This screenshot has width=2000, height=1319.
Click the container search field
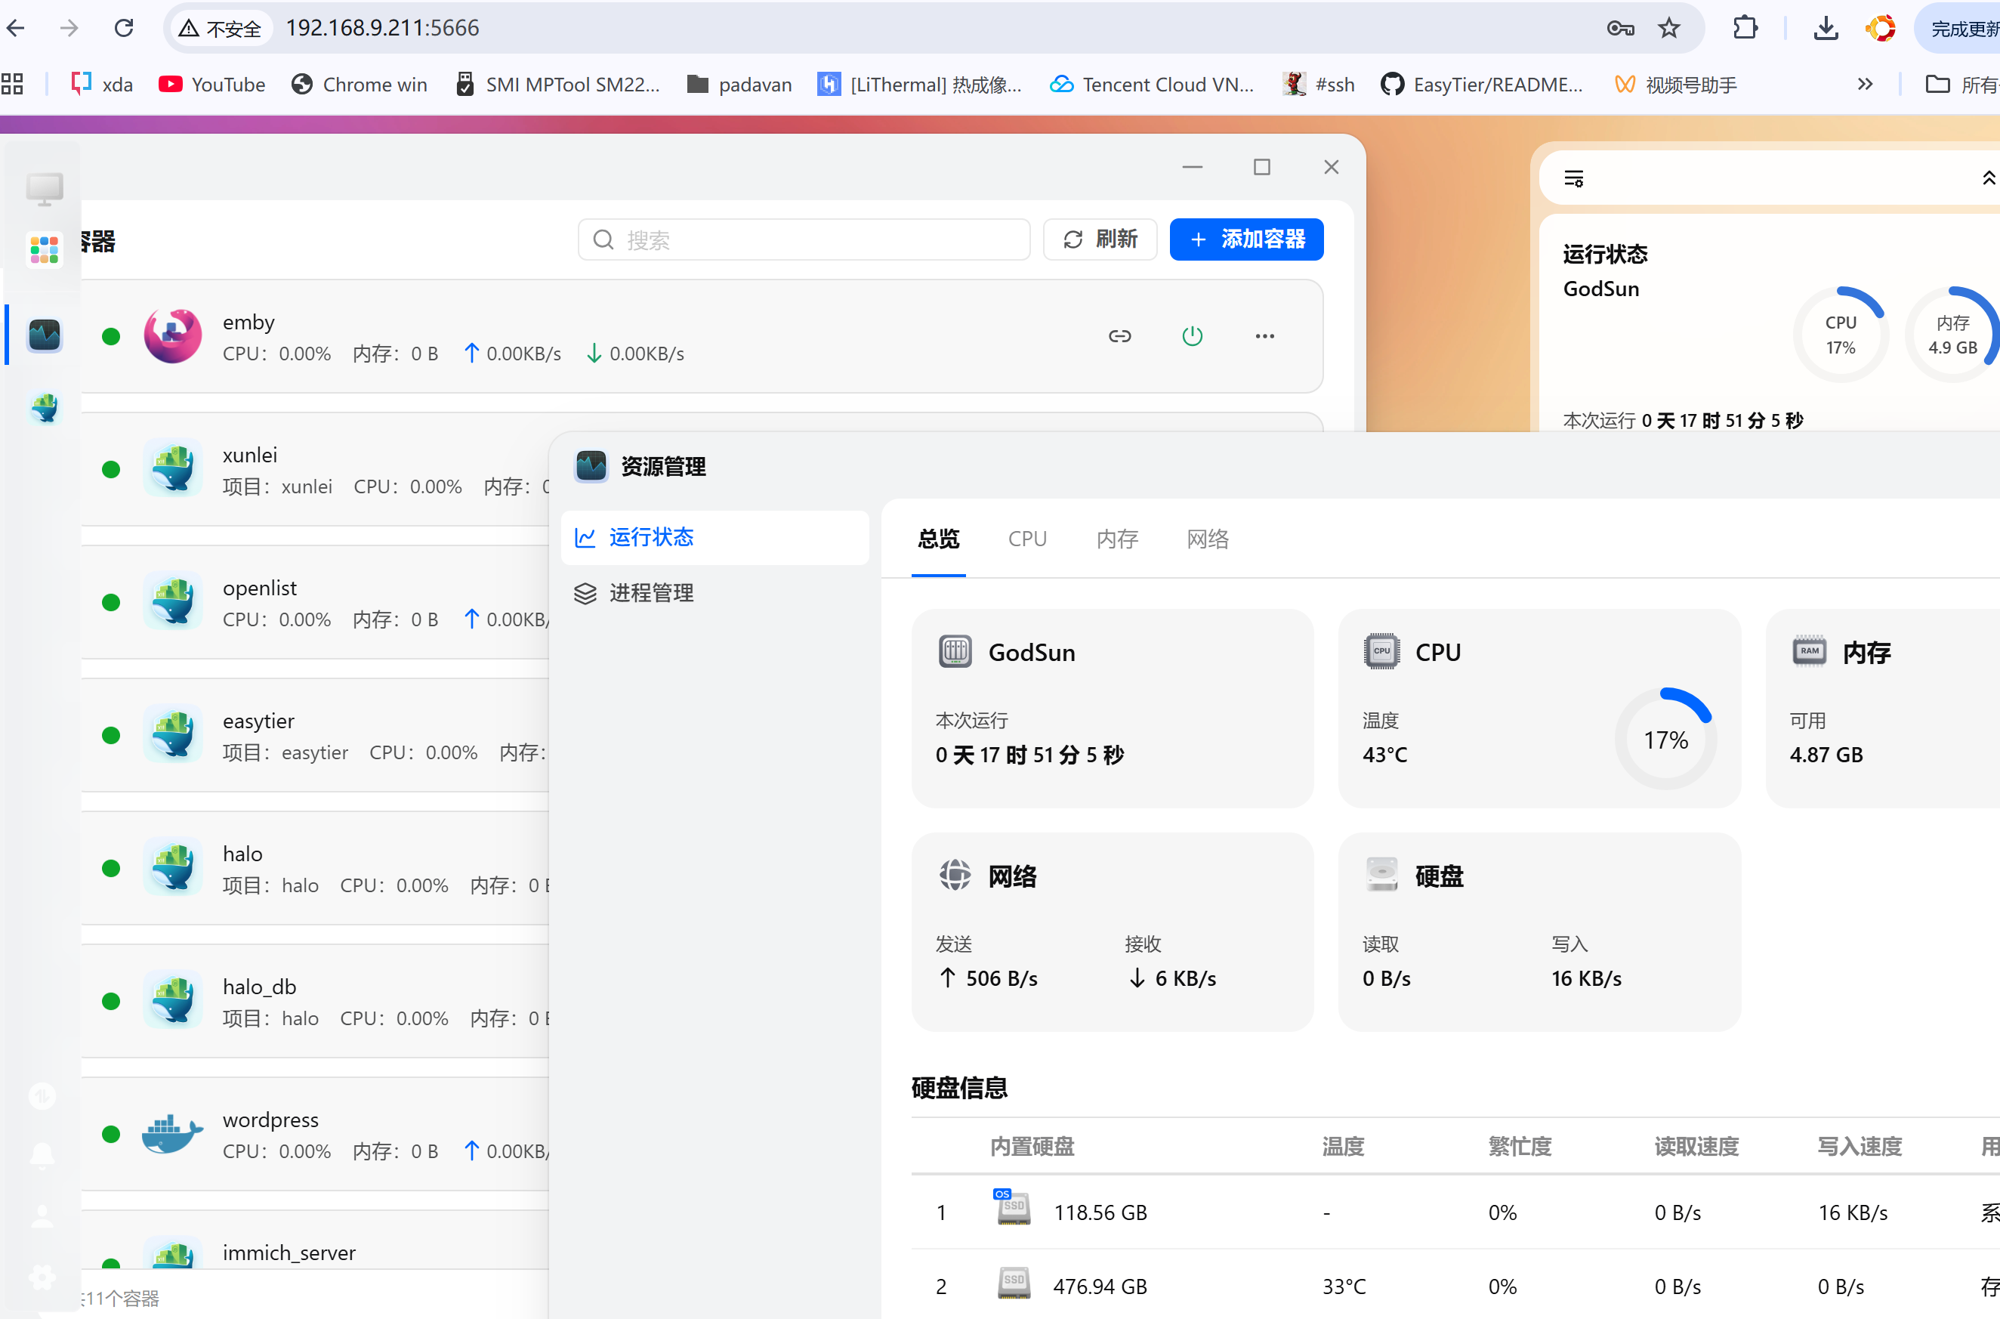tap(803, 240)
